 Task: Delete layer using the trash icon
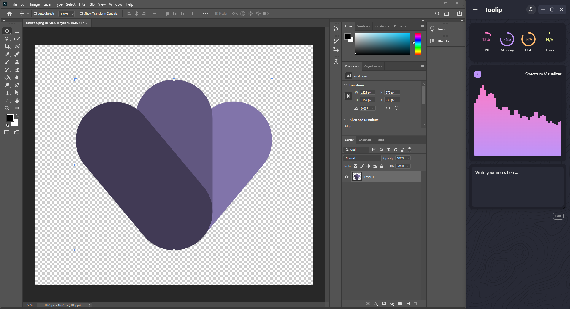click(416, 303)
